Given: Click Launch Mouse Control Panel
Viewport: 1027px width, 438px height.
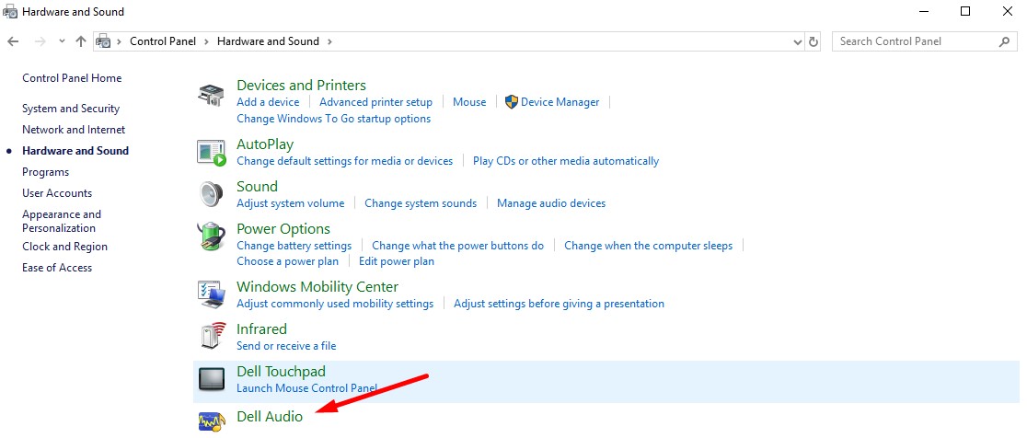Looking at the screenshot, I should 306,388.
